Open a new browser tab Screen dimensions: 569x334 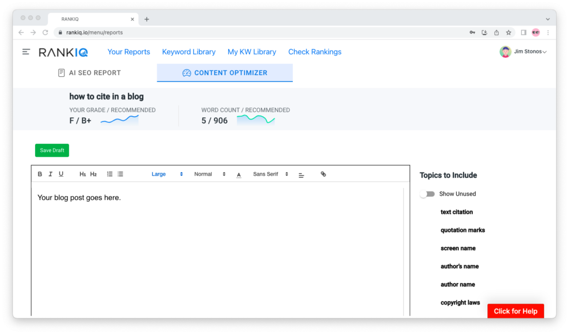(x=147, y=19)
